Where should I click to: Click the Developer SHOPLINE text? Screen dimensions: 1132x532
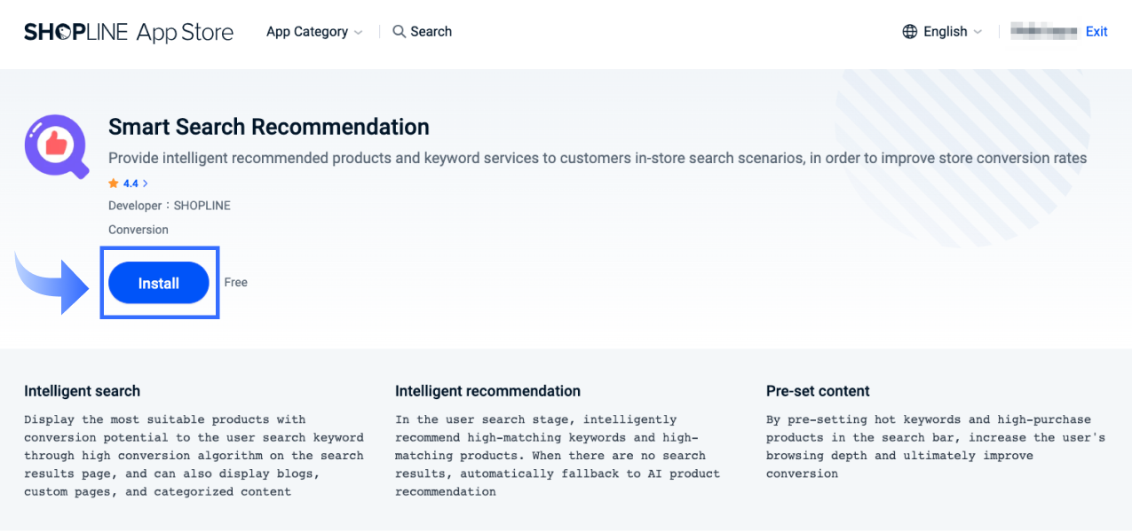tap(169, 205)
